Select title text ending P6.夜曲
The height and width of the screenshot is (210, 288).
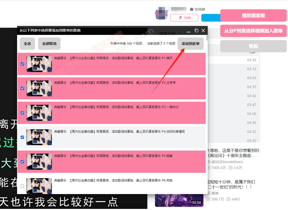click(x=113, y=181)
